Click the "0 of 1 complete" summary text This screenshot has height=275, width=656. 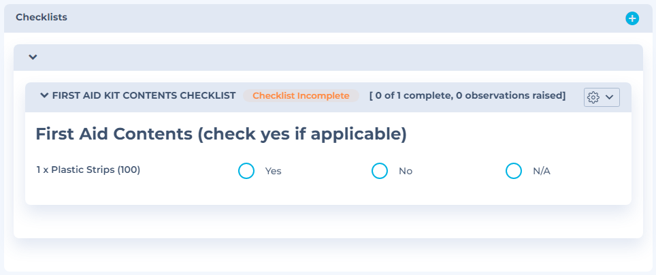coord(411,96)
